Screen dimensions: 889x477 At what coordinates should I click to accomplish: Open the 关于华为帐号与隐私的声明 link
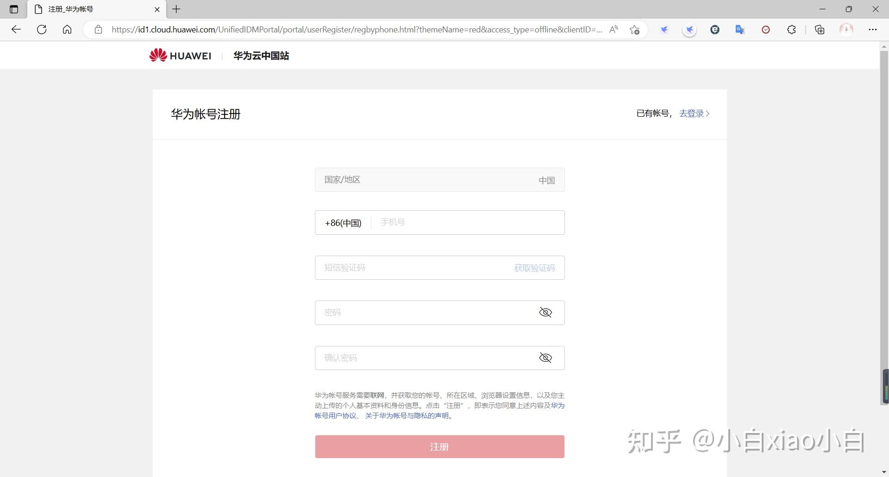coord(407,416)
